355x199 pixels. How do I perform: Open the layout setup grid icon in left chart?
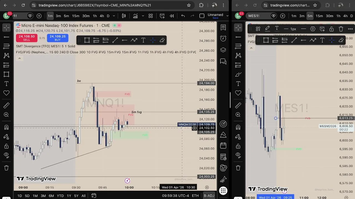coord(151,16)
